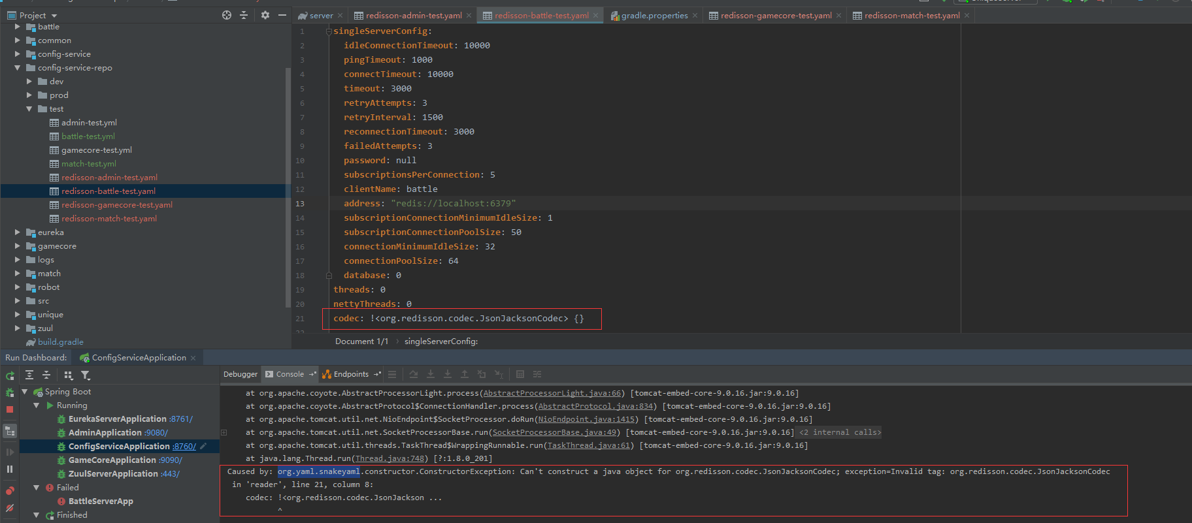Expand the eureka folder

point(18,232)
